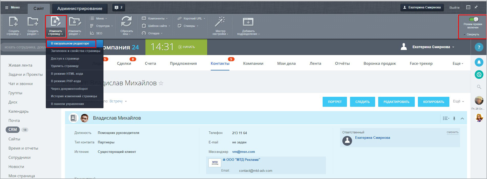487x179 pixels.
Task: Mark contact as favorite with star icon
Action: [161, 83]
